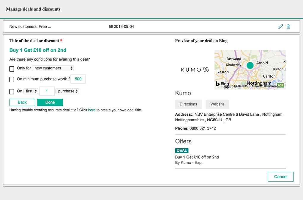This screenshot has height=200, width=303.
Task: Click the 'Buy 1 Get £10 off on 2nd' green title
Action: click(x=38, y=50)
